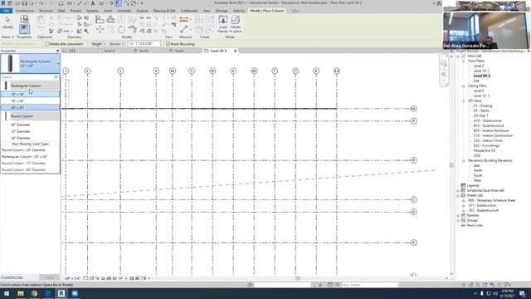Open File Explorer from the taskbar
Image resolution: width=531 pixels, height=299 pixels.
20,293
